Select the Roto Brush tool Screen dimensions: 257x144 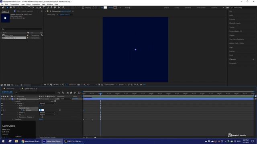(x=59, y=8)
